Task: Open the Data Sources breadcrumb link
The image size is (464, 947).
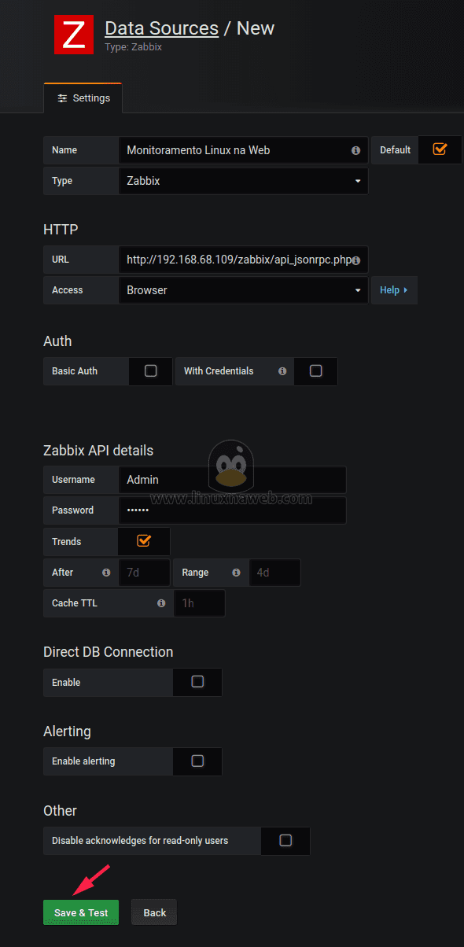Action: point(161,28)
